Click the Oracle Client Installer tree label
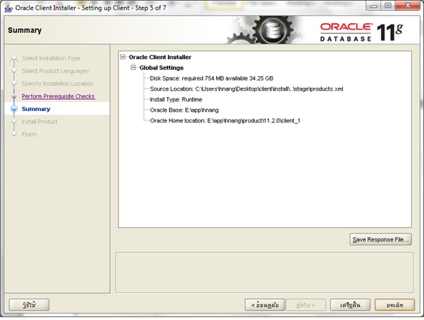424x320 pixels. point(160,57)
